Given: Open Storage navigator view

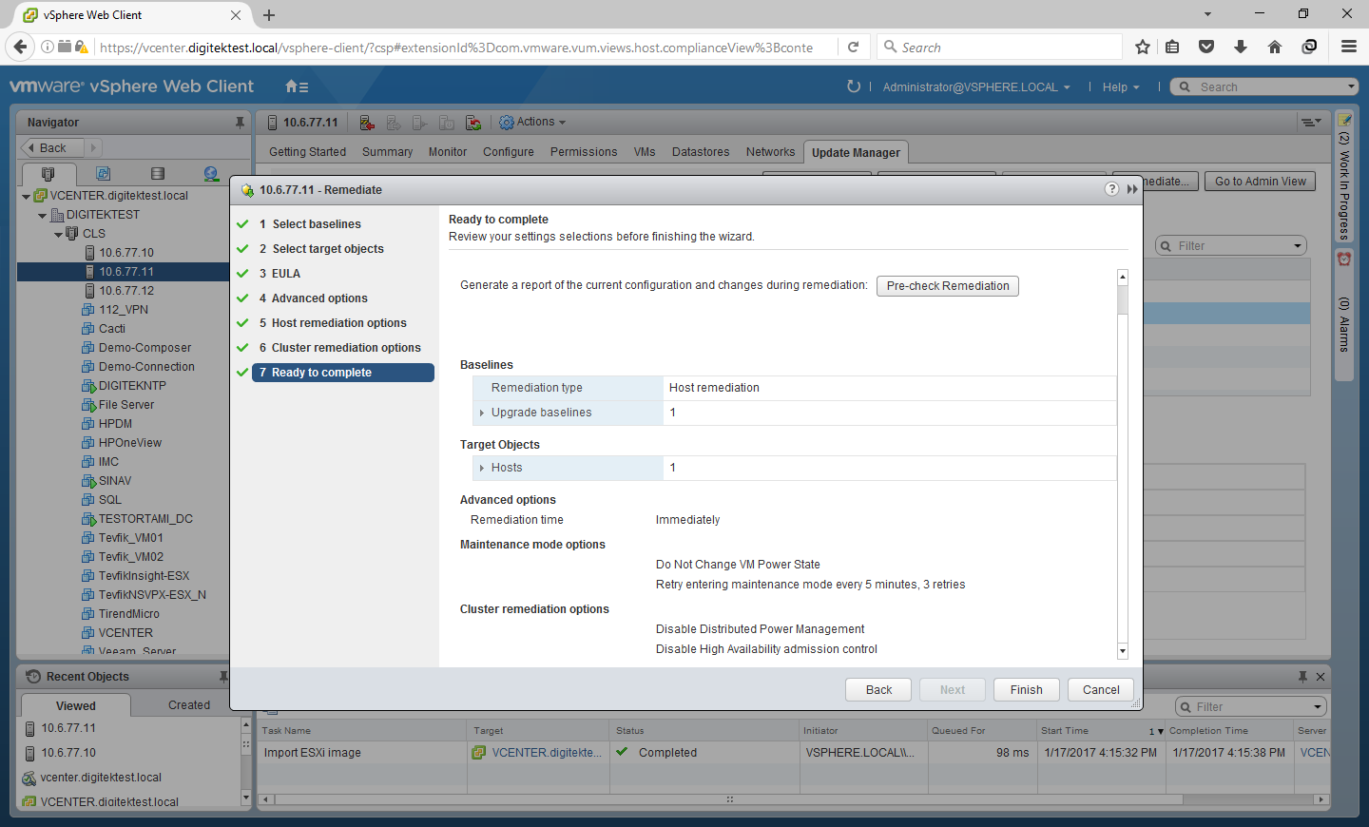Looking at the screenshot, I should click(x=158, y=174).
